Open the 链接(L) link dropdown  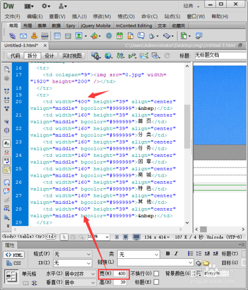(155, 263)
